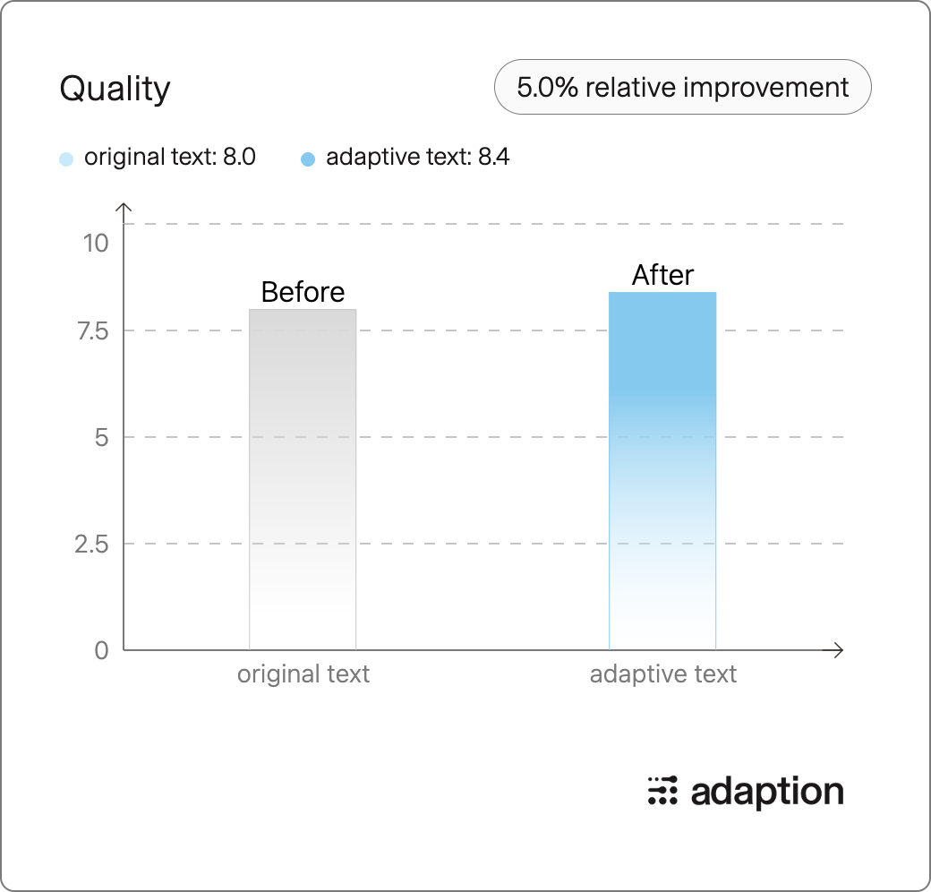This screenshot has width=931, height=892.
Task: Click the light blue original text legend dot
Action: [66, 159]
